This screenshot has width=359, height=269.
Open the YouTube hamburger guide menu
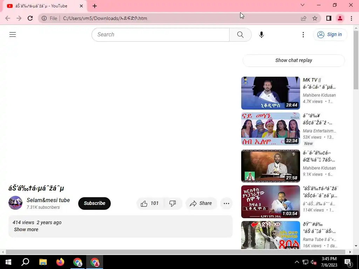point(13,35)
